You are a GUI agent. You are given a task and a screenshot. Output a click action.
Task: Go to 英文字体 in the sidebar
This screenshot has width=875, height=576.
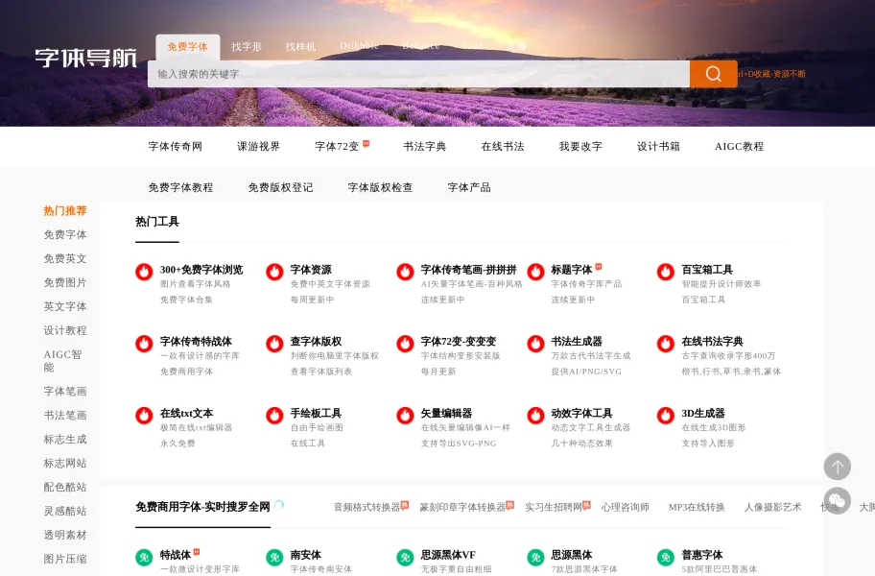coord(65,306)
